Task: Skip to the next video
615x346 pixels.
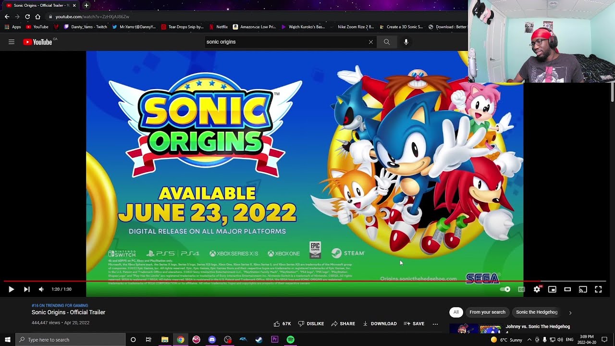Action: point(27,289)
